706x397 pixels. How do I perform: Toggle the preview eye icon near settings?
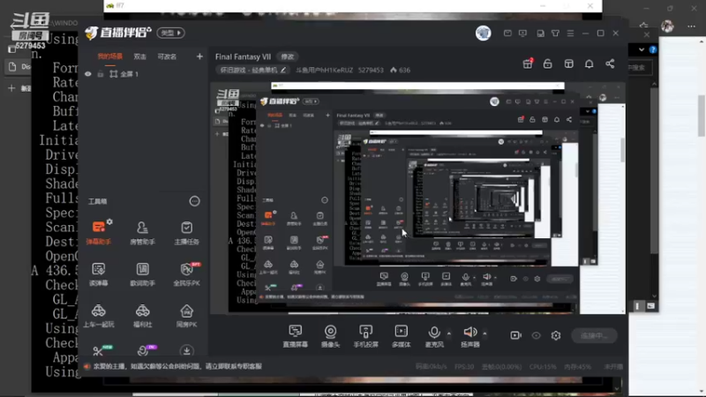click(536, 335)
